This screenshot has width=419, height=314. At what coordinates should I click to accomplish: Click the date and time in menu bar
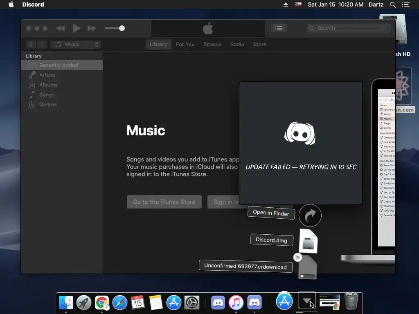[336, 4]
